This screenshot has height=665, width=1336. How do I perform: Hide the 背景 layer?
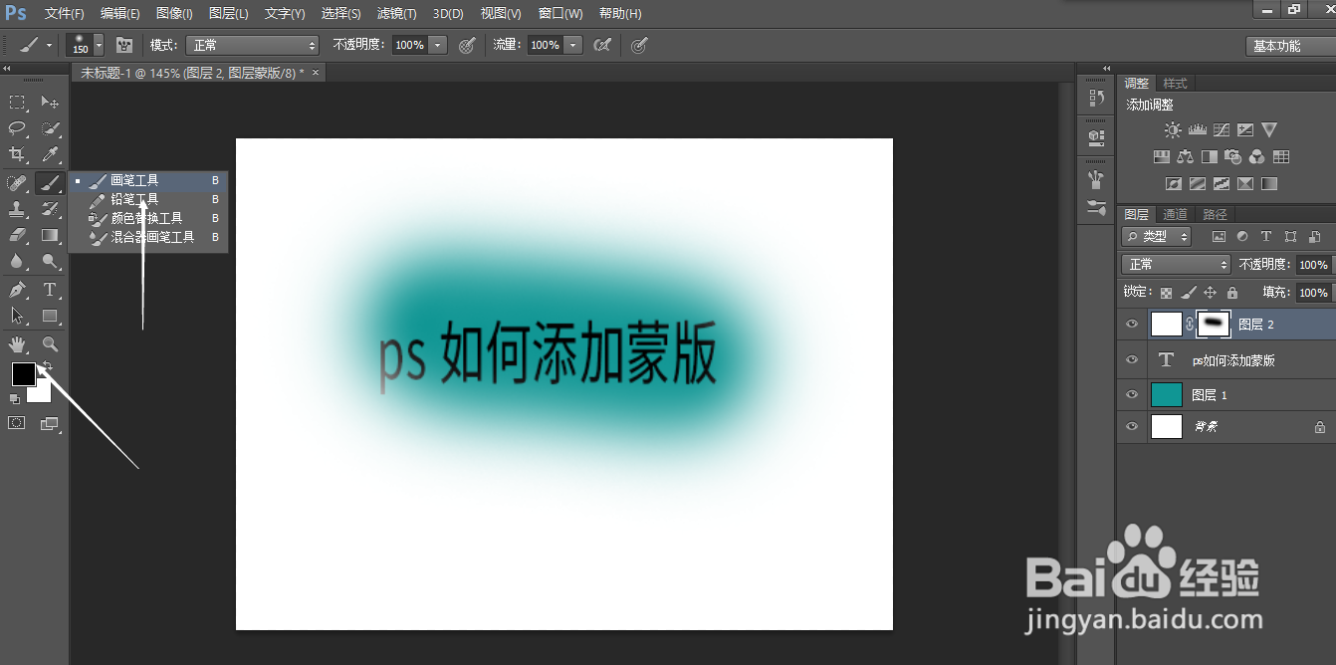coord(1131,426)
